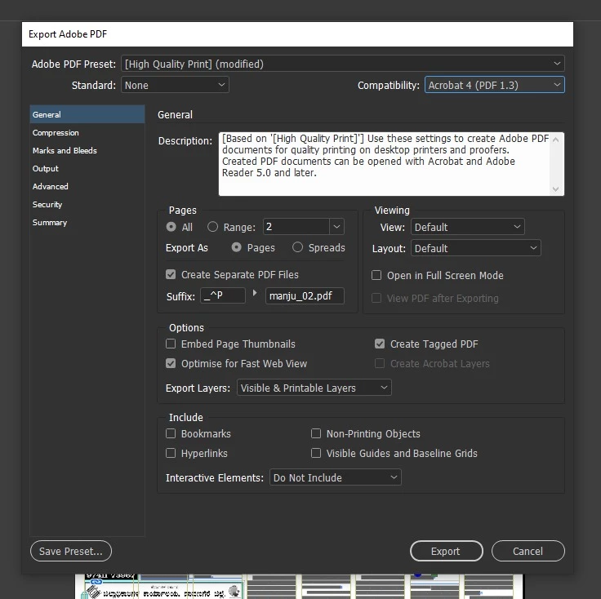Select the General category in the sidebar
Image resolution: width=601 pixels, height=599 pixels.
(87, 114)
